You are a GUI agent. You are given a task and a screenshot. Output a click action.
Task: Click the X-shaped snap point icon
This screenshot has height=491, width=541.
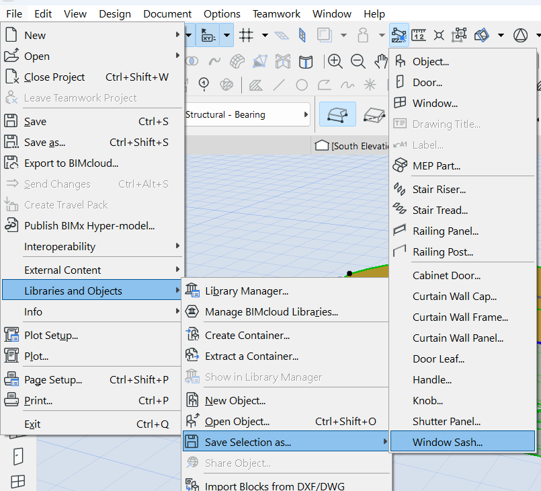click(x=439, y=35)
